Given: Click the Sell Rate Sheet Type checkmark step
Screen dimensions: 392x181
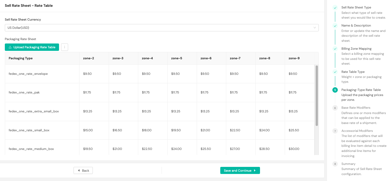Looking at the screenshot, I should pos(335,8).
